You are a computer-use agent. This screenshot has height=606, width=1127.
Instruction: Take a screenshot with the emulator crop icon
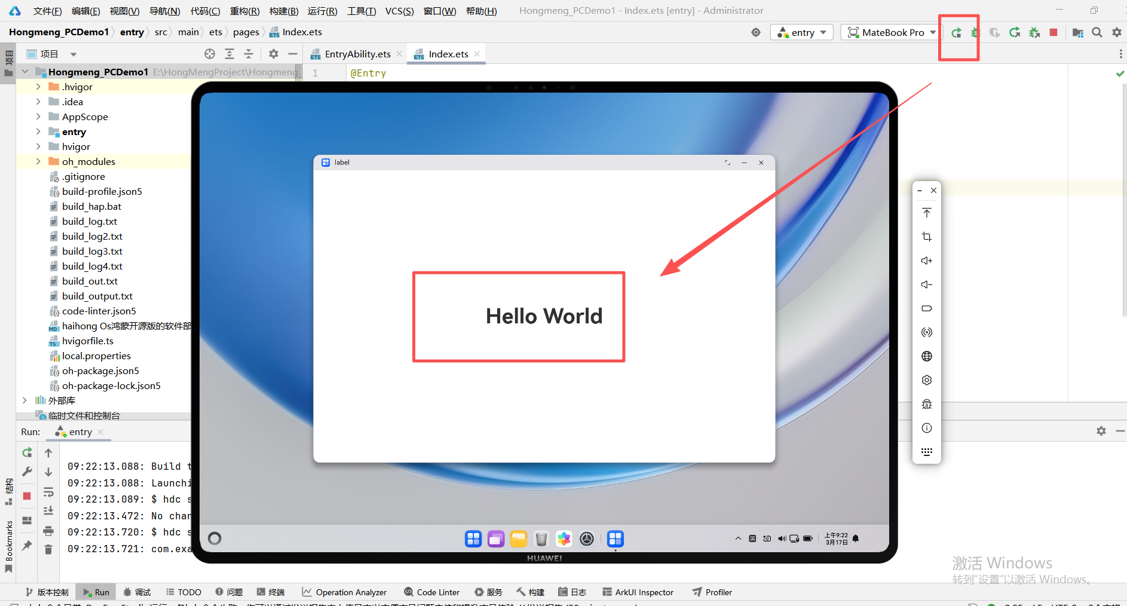pos(927,237)
